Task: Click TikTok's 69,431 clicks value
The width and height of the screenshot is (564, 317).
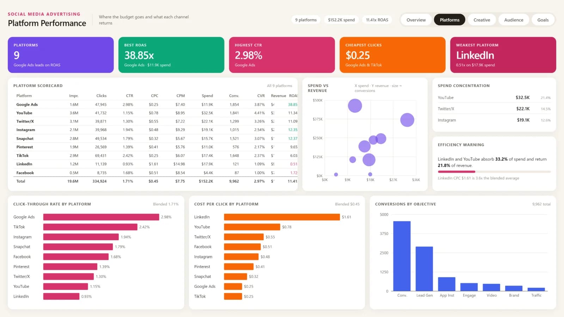Action: tap(100, 156)
